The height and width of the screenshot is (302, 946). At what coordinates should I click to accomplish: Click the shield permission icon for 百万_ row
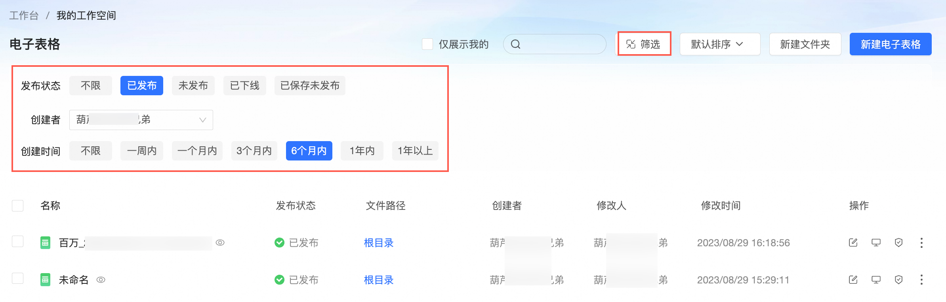point(898,243)
